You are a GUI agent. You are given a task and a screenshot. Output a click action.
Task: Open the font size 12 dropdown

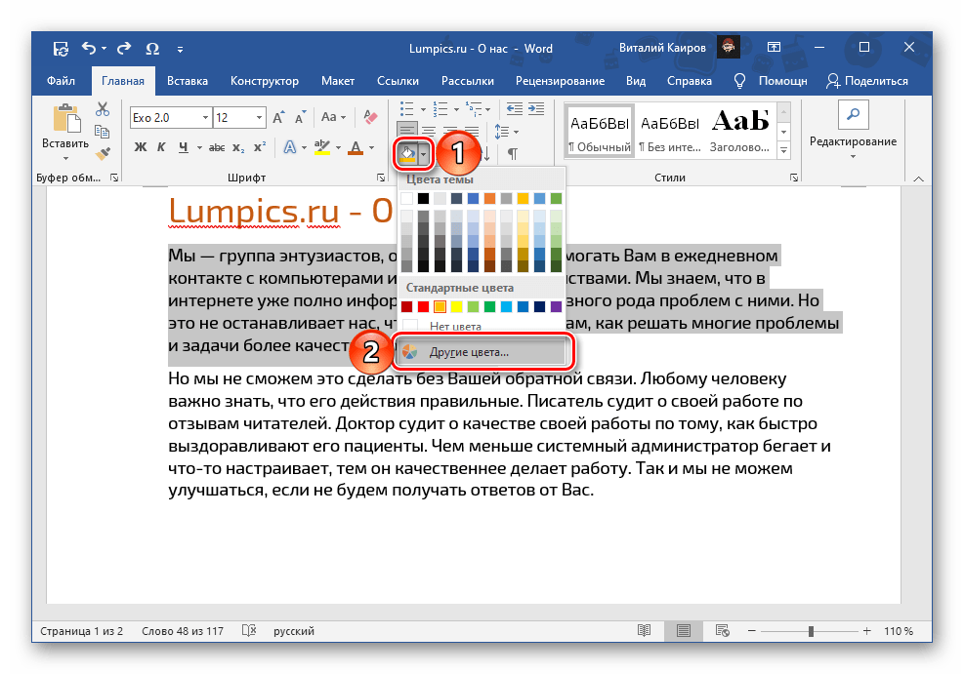pyautogui.click(x=260, y=117)
